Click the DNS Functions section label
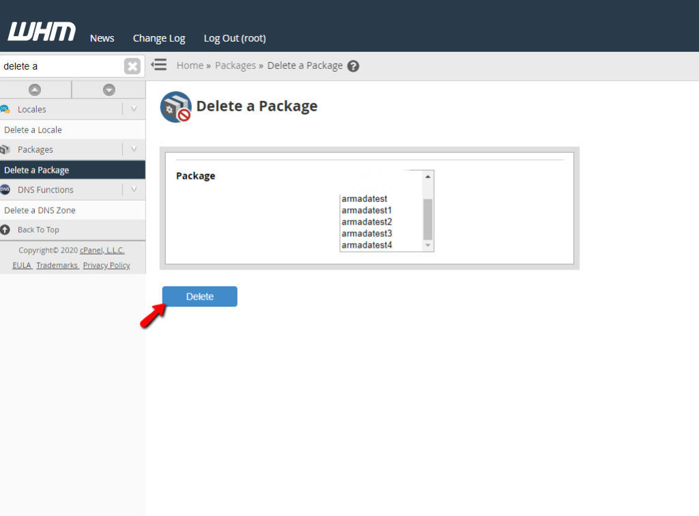Screen dimensions: 699x516 (46, 190)
